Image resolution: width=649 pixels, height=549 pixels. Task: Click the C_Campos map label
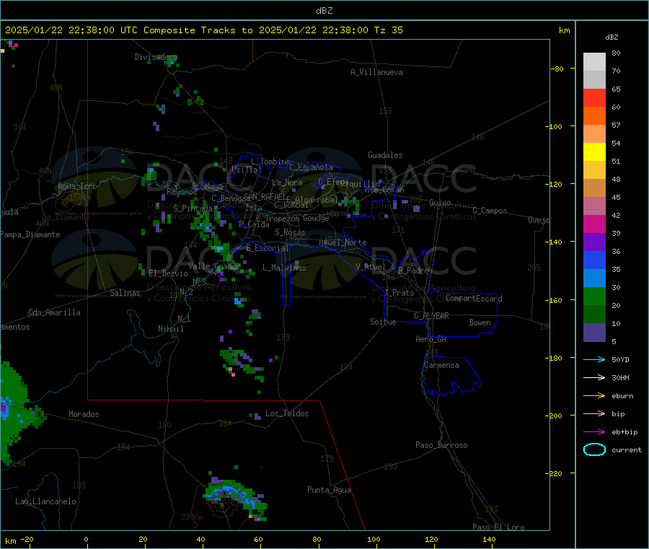490,211
